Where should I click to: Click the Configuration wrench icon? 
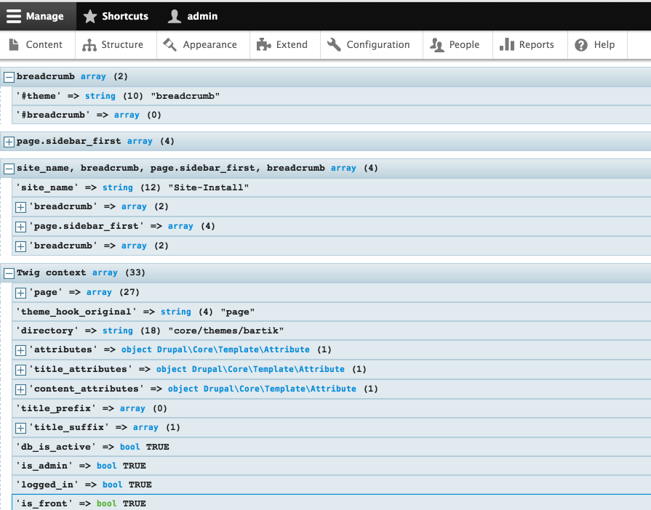(334, 44)
